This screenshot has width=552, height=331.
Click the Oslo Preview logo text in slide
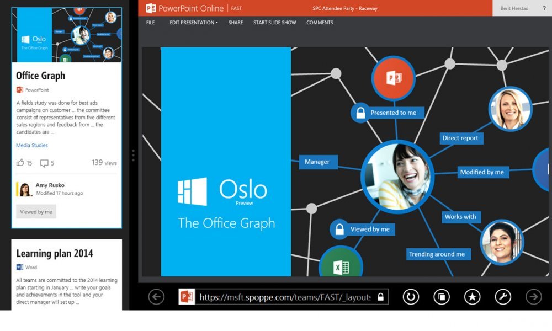[x=243, y=192]
